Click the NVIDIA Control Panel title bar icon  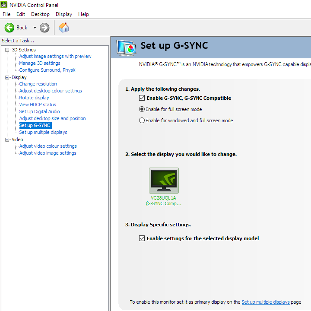[4, 5]
